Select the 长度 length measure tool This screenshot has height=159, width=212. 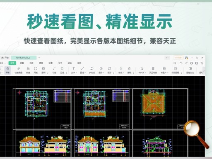click(x=28, y=70)
